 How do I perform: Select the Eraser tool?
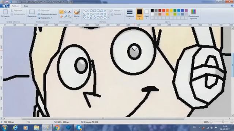point(61,17)
